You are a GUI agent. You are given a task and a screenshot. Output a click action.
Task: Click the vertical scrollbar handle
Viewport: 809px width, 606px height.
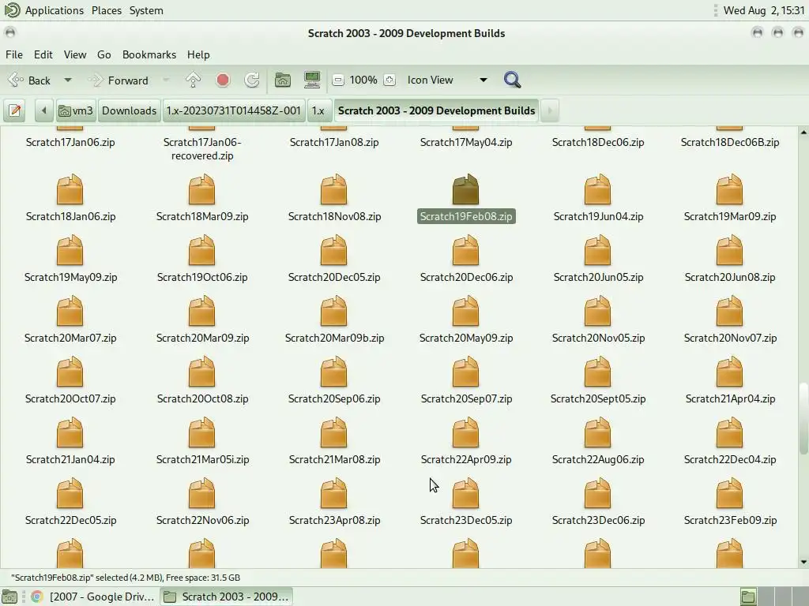tap(803, 418)
